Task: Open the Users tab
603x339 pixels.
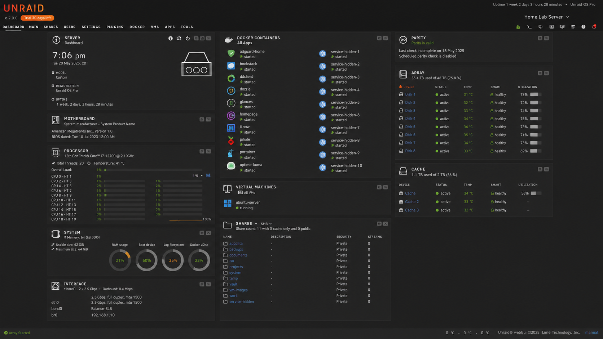Action: [70, 27]
